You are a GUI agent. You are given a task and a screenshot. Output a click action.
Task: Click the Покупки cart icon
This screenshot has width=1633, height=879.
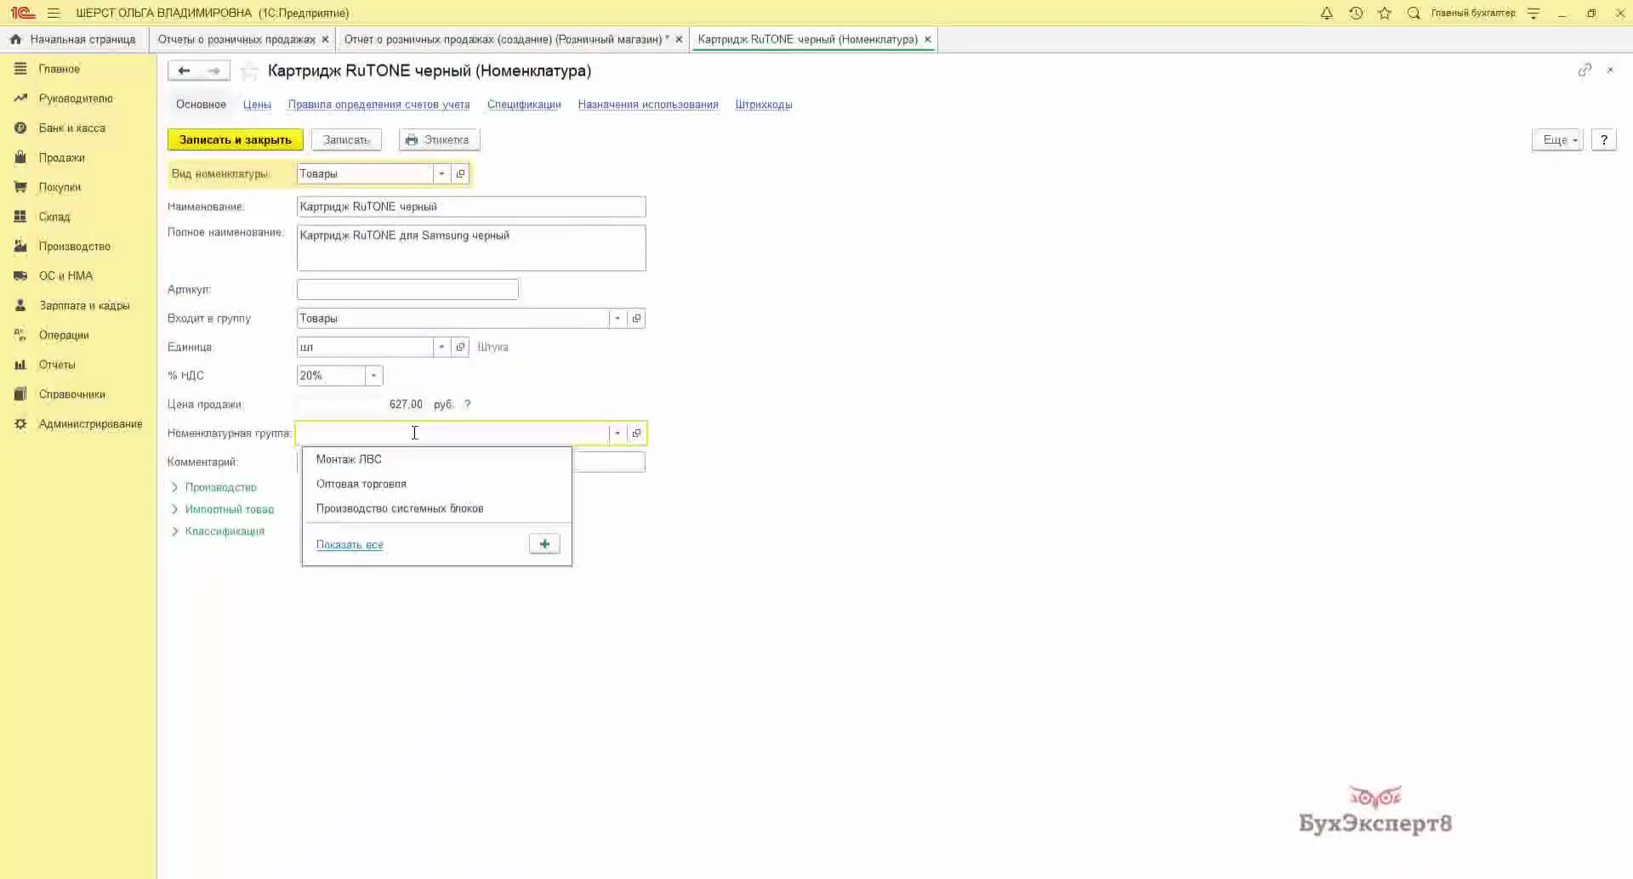click(x=20, y=187)
